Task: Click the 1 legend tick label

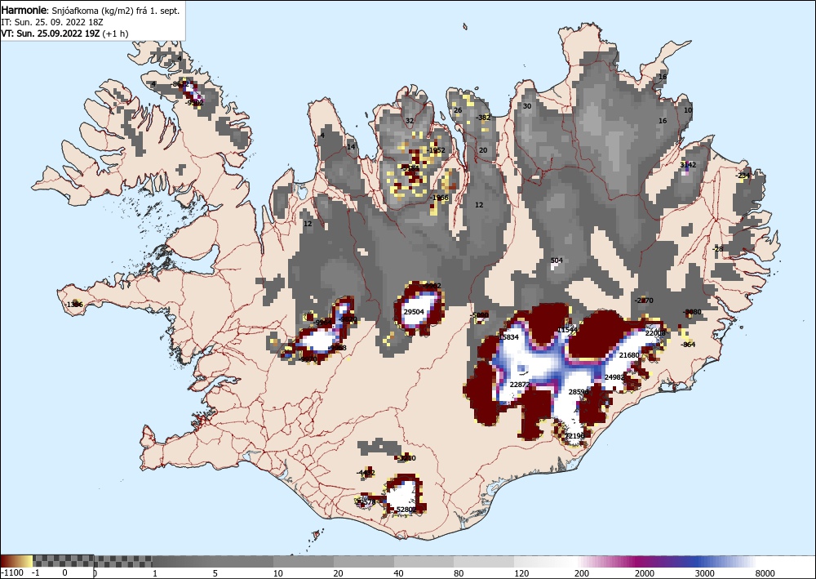Action: 155,573
